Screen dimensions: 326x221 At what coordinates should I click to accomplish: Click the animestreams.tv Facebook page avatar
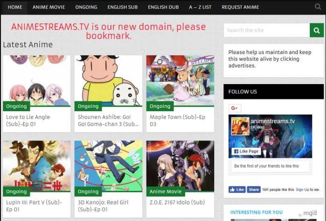coord(240,126)
